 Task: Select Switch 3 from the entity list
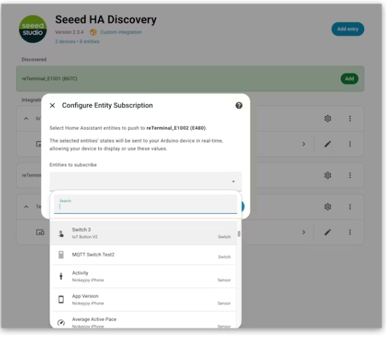point(145,233)
